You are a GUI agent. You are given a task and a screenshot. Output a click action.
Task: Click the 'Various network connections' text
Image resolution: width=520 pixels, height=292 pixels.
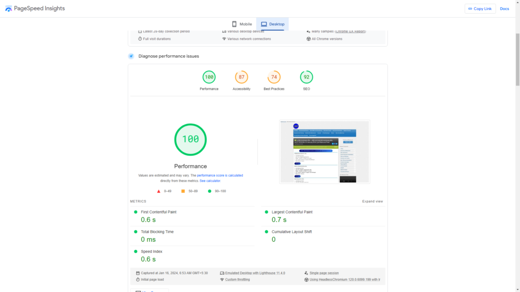tap(249, 39)
